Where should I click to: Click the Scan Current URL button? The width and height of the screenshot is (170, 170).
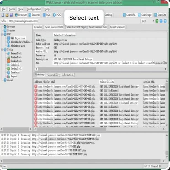(x=54, y=27)
